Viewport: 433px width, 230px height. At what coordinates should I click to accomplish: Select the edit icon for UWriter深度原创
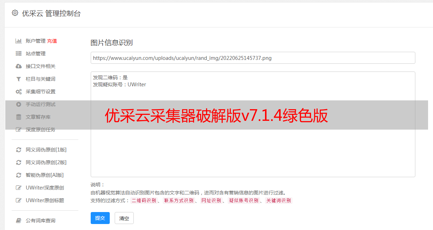pyautogui.click(x=19, y=188)
